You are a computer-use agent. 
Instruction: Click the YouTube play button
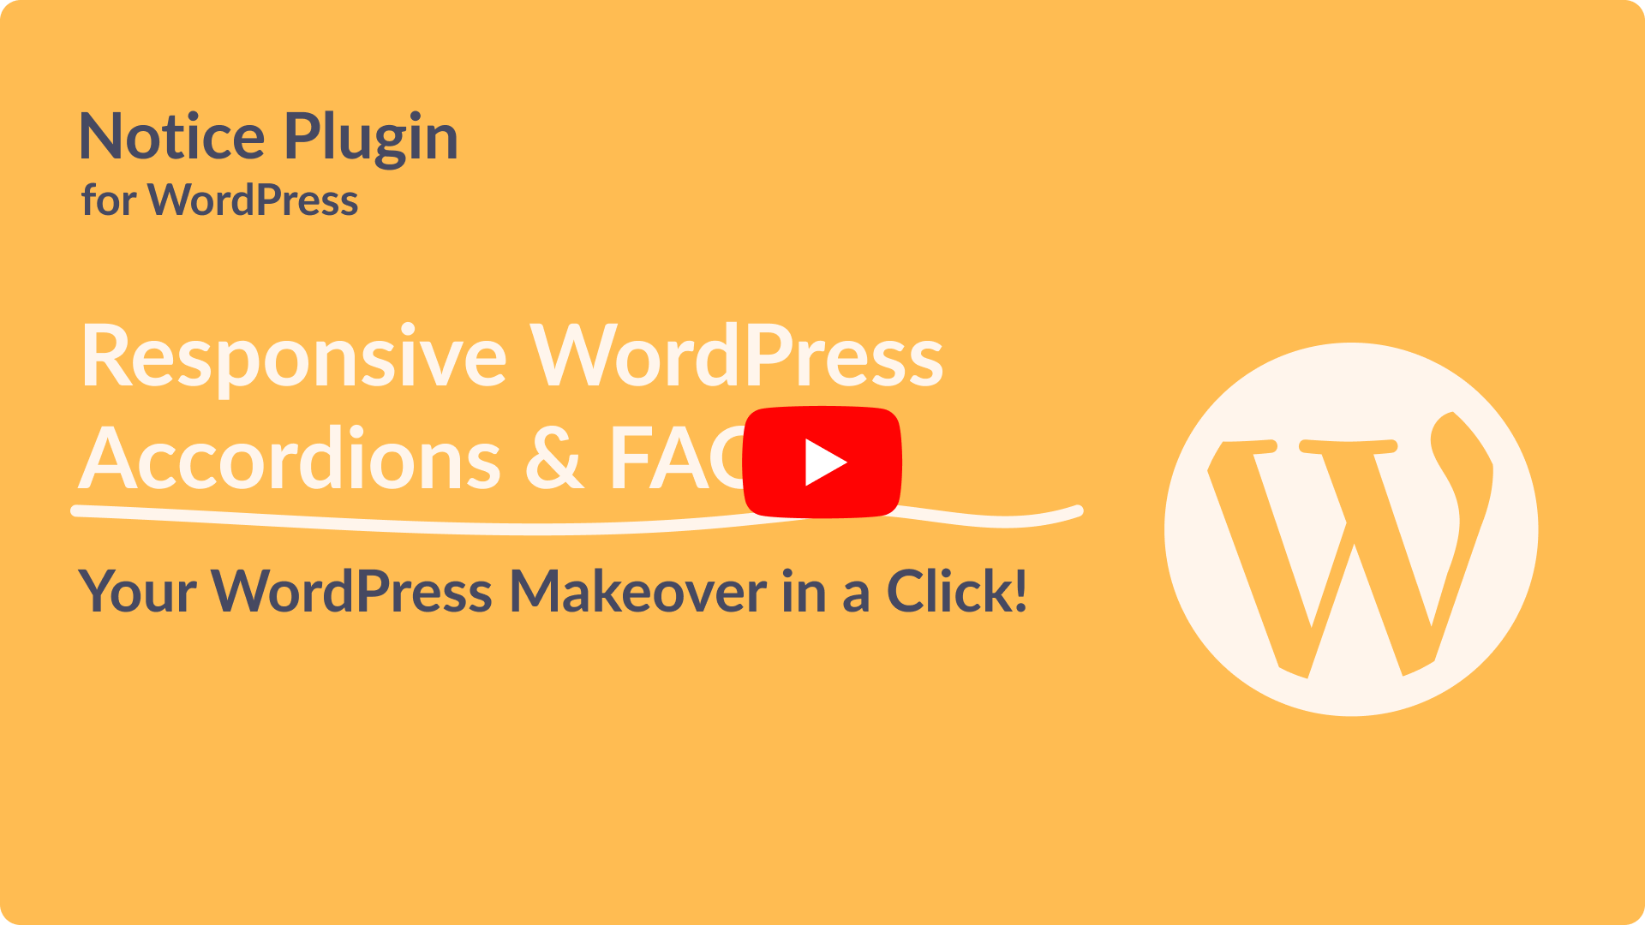point(822,462)
